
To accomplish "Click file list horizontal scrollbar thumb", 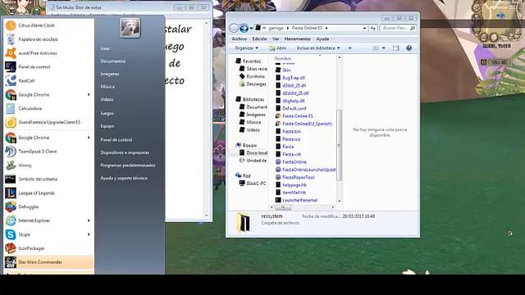I will (x=283, y=207).
